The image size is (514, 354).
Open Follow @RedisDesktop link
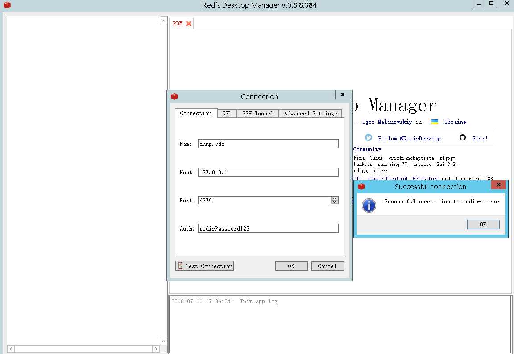point(409,139)
